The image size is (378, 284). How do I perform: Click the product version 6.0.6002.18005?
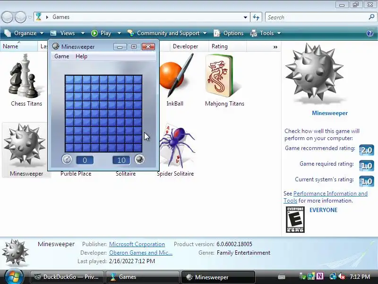point(234,244)
